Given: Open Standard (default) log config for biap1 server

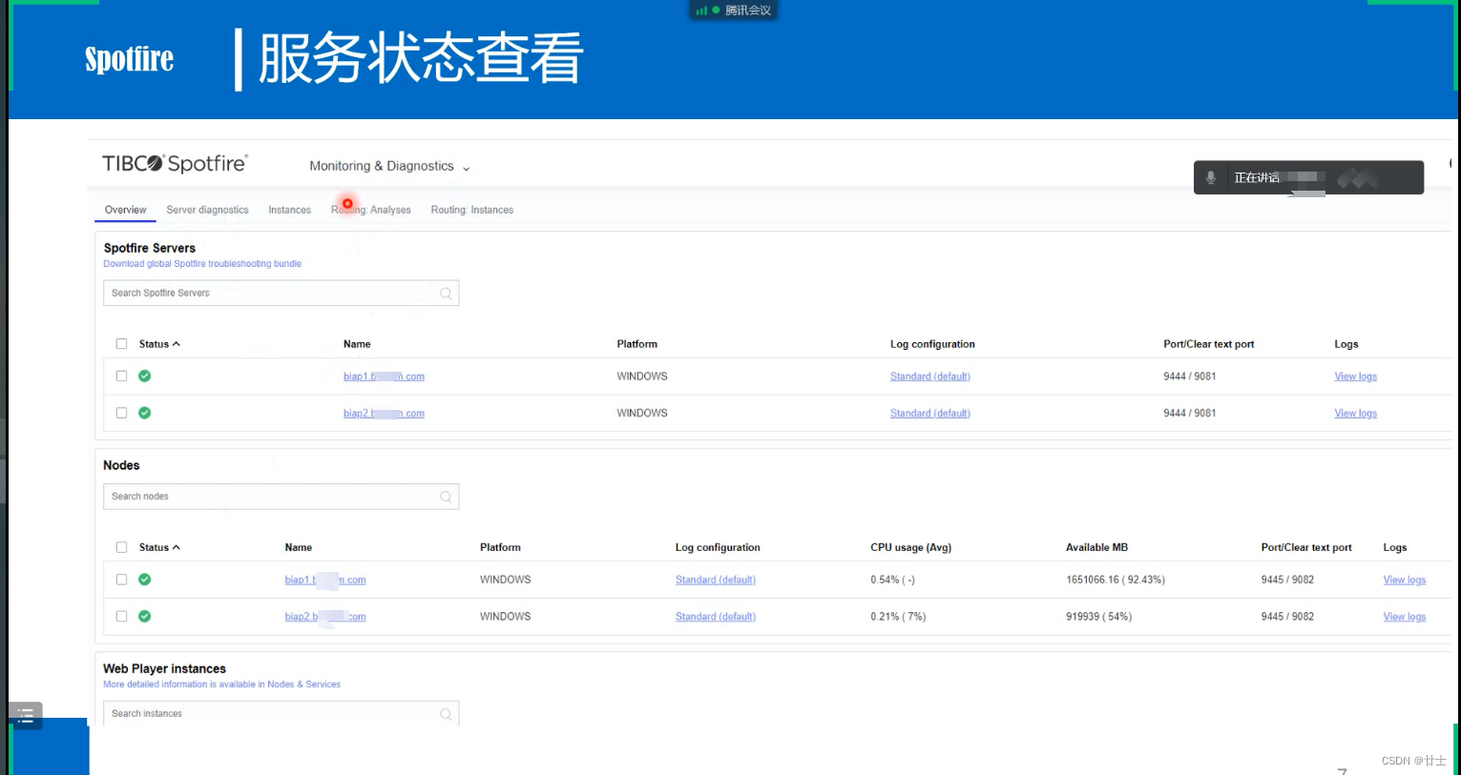Looking at the screenshot, I should tap(930, 377).
